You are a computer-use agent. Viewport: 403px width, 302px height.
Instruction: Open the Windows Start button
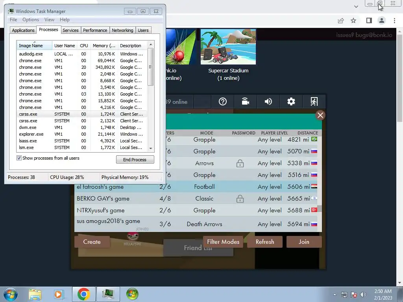pyautogui.click(x=11, y=294)
